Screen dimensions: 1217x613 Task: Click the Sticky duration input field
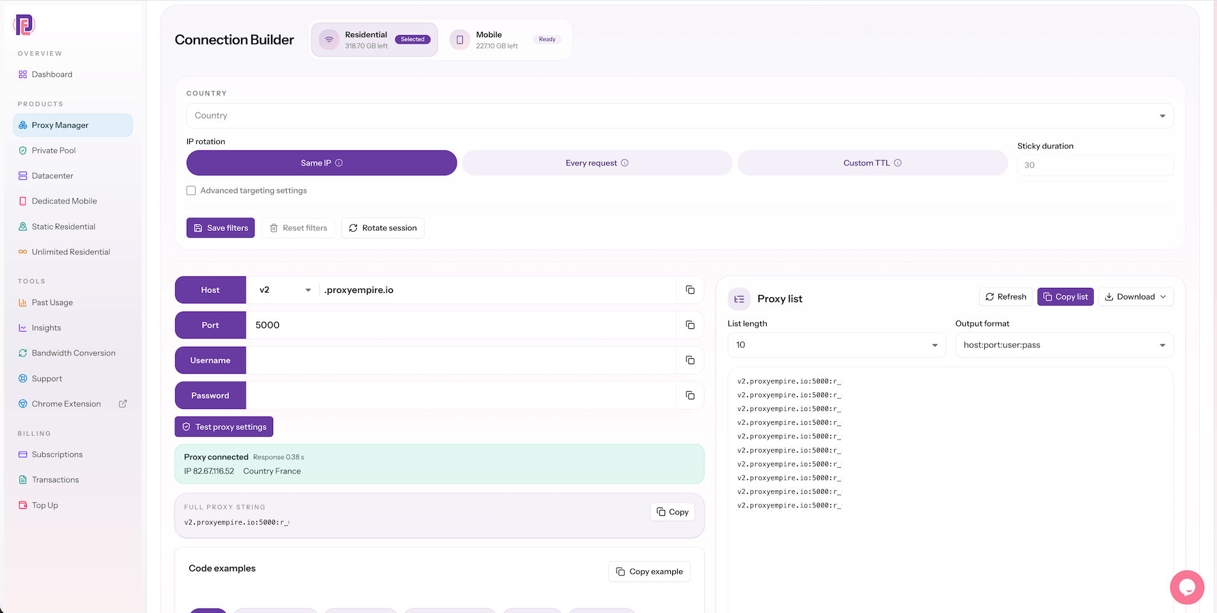pos(1095,165)
